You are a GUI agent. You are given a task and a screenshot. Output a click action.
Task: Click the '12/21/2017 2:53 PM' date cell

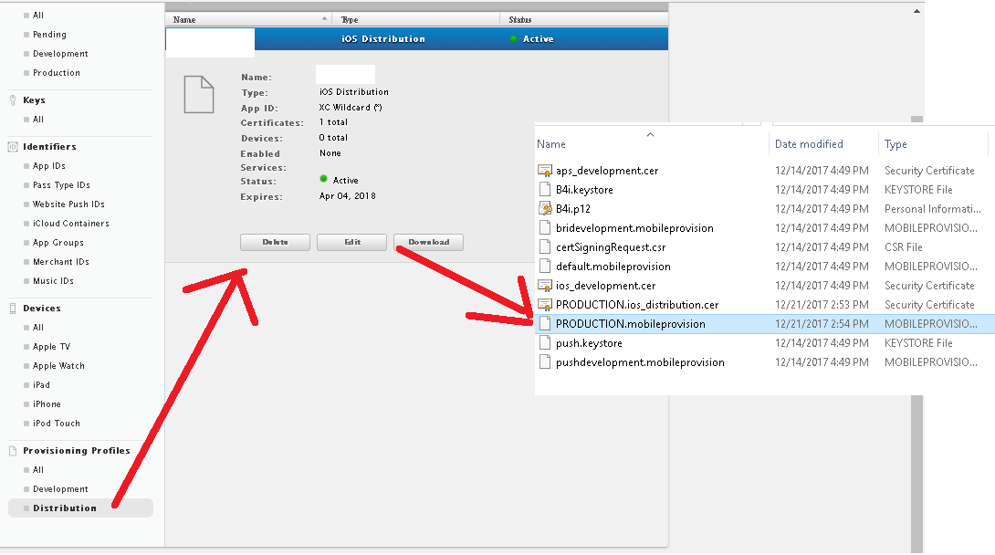tap(822, 305)
